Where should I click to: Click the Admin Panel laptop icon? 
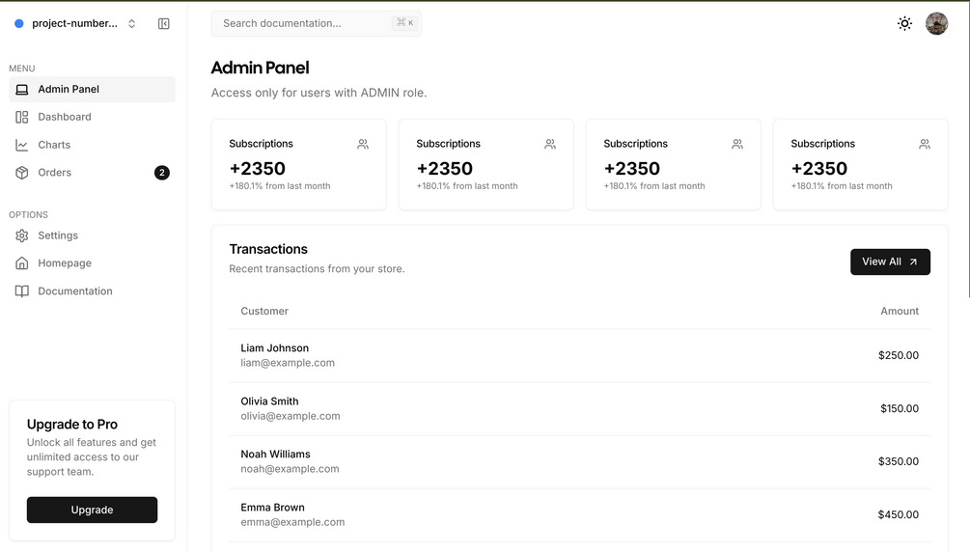(22, 90)
